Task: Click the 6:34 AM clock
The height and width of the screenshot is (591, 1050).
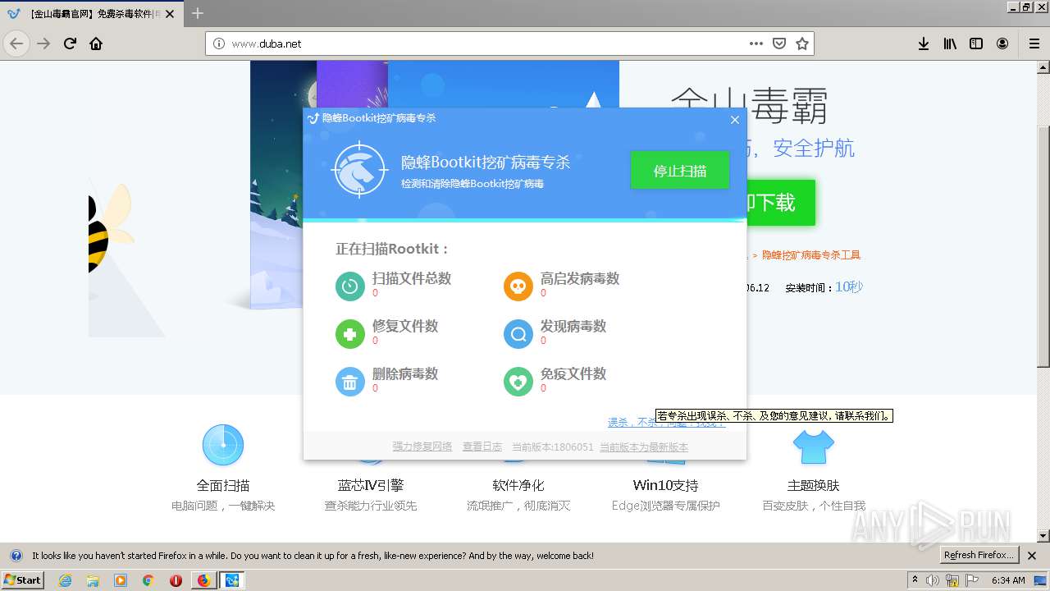Action: 1008,580
